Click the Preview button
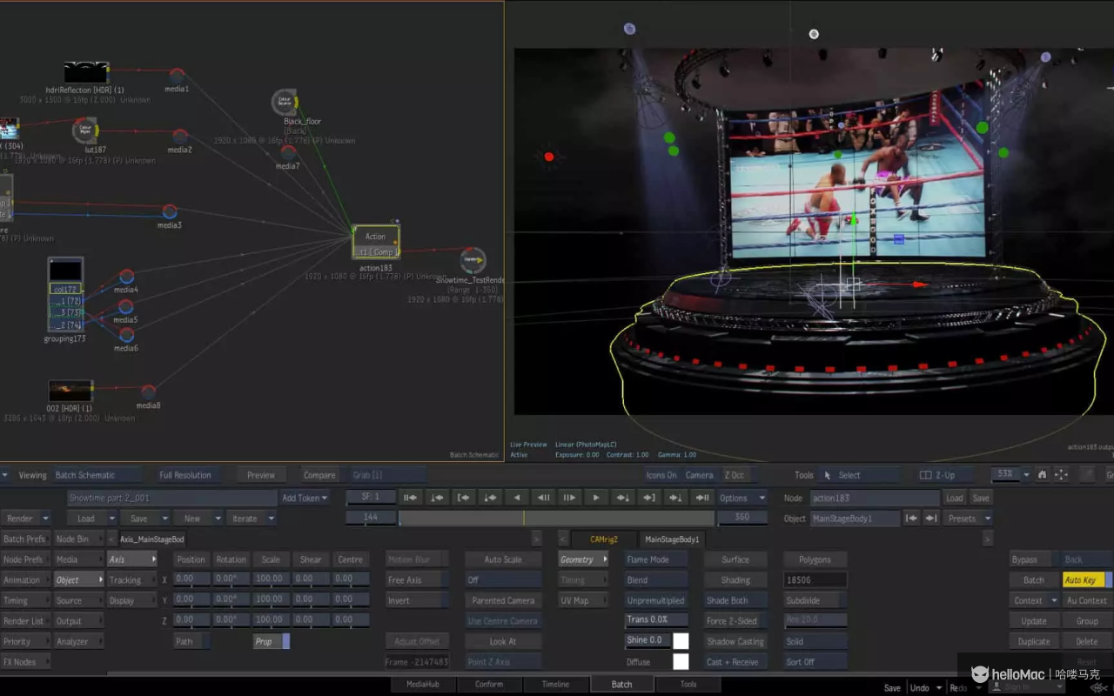1114x696 pixels. click(261, 475)
